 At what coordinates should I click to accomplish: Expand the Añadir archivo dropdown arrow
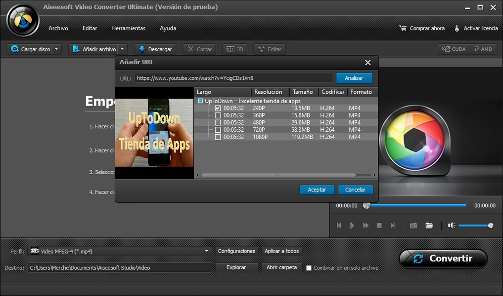click(x=122, y=49)
